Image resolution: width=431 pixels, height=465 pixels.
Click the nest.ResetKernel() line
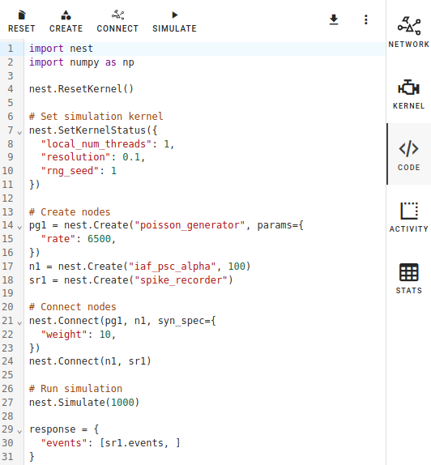click(81, 89)
